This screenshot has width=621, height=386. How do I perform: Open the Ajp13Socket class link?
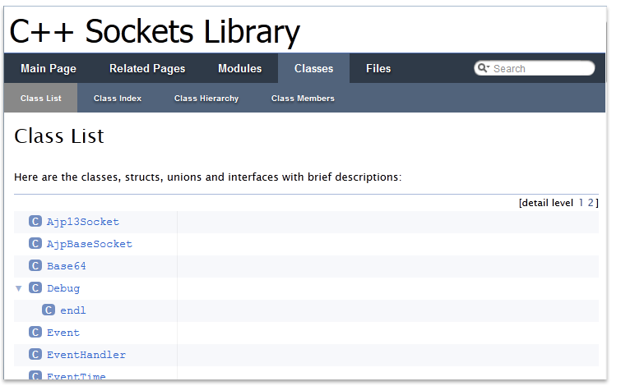[83, 222]
